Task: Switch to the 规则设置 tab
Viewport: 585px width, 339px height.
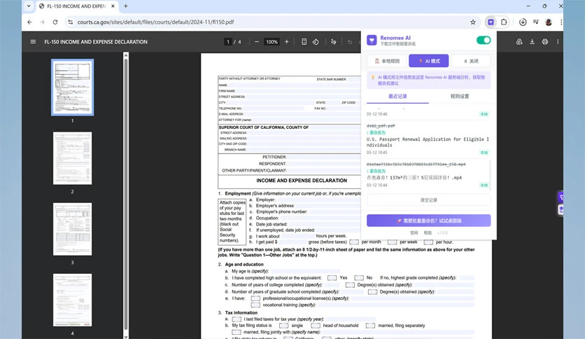Action: [x=460, y=97]
